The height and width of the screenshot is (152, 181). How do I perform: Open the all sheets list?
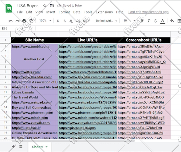coord(21,146)
